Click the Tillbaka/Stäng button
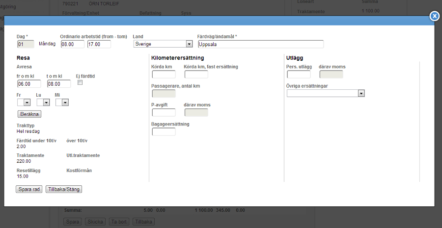 coord(64,189)
